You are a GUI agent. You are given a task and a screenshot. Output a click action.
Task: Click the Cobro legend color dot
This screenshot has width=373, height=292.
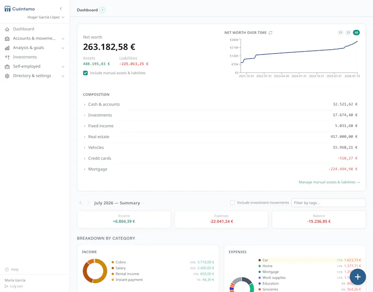(113, 262)
